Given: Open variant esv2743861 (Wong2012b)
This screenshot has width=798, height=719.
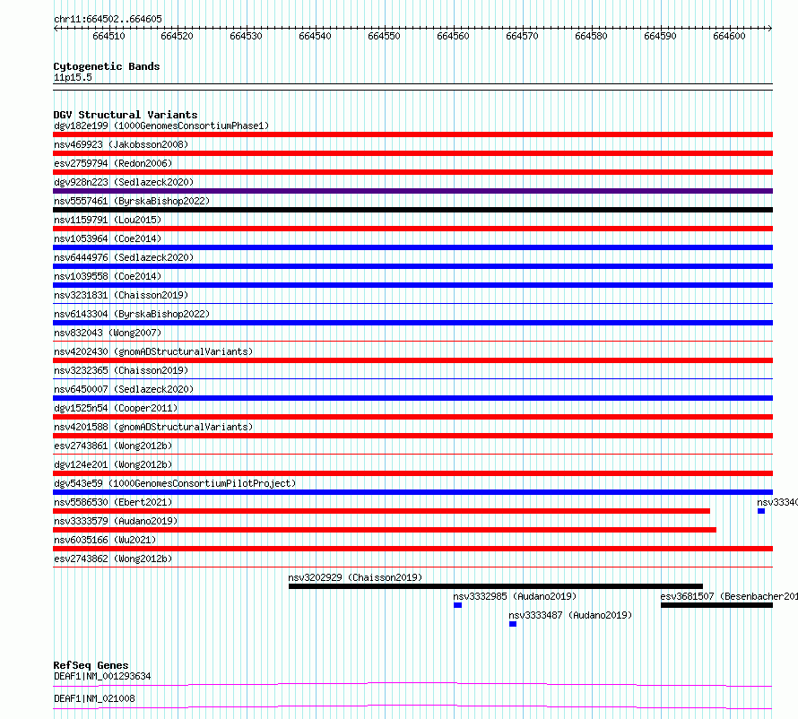Looking at the screenshot, I should pyautogui.click(x=113, y=446).
